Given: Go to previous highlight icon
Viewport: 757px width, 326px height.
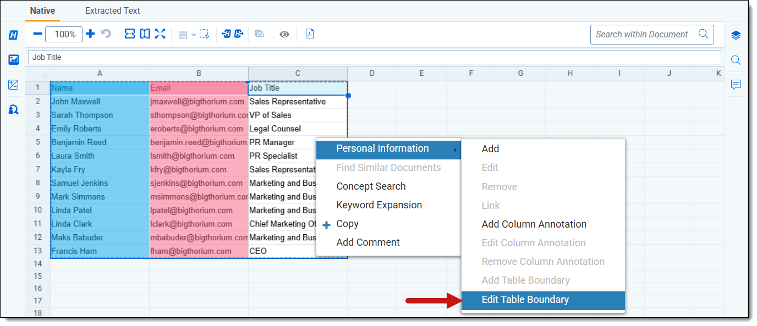Looking at the screenshot, I should point(226,34).
